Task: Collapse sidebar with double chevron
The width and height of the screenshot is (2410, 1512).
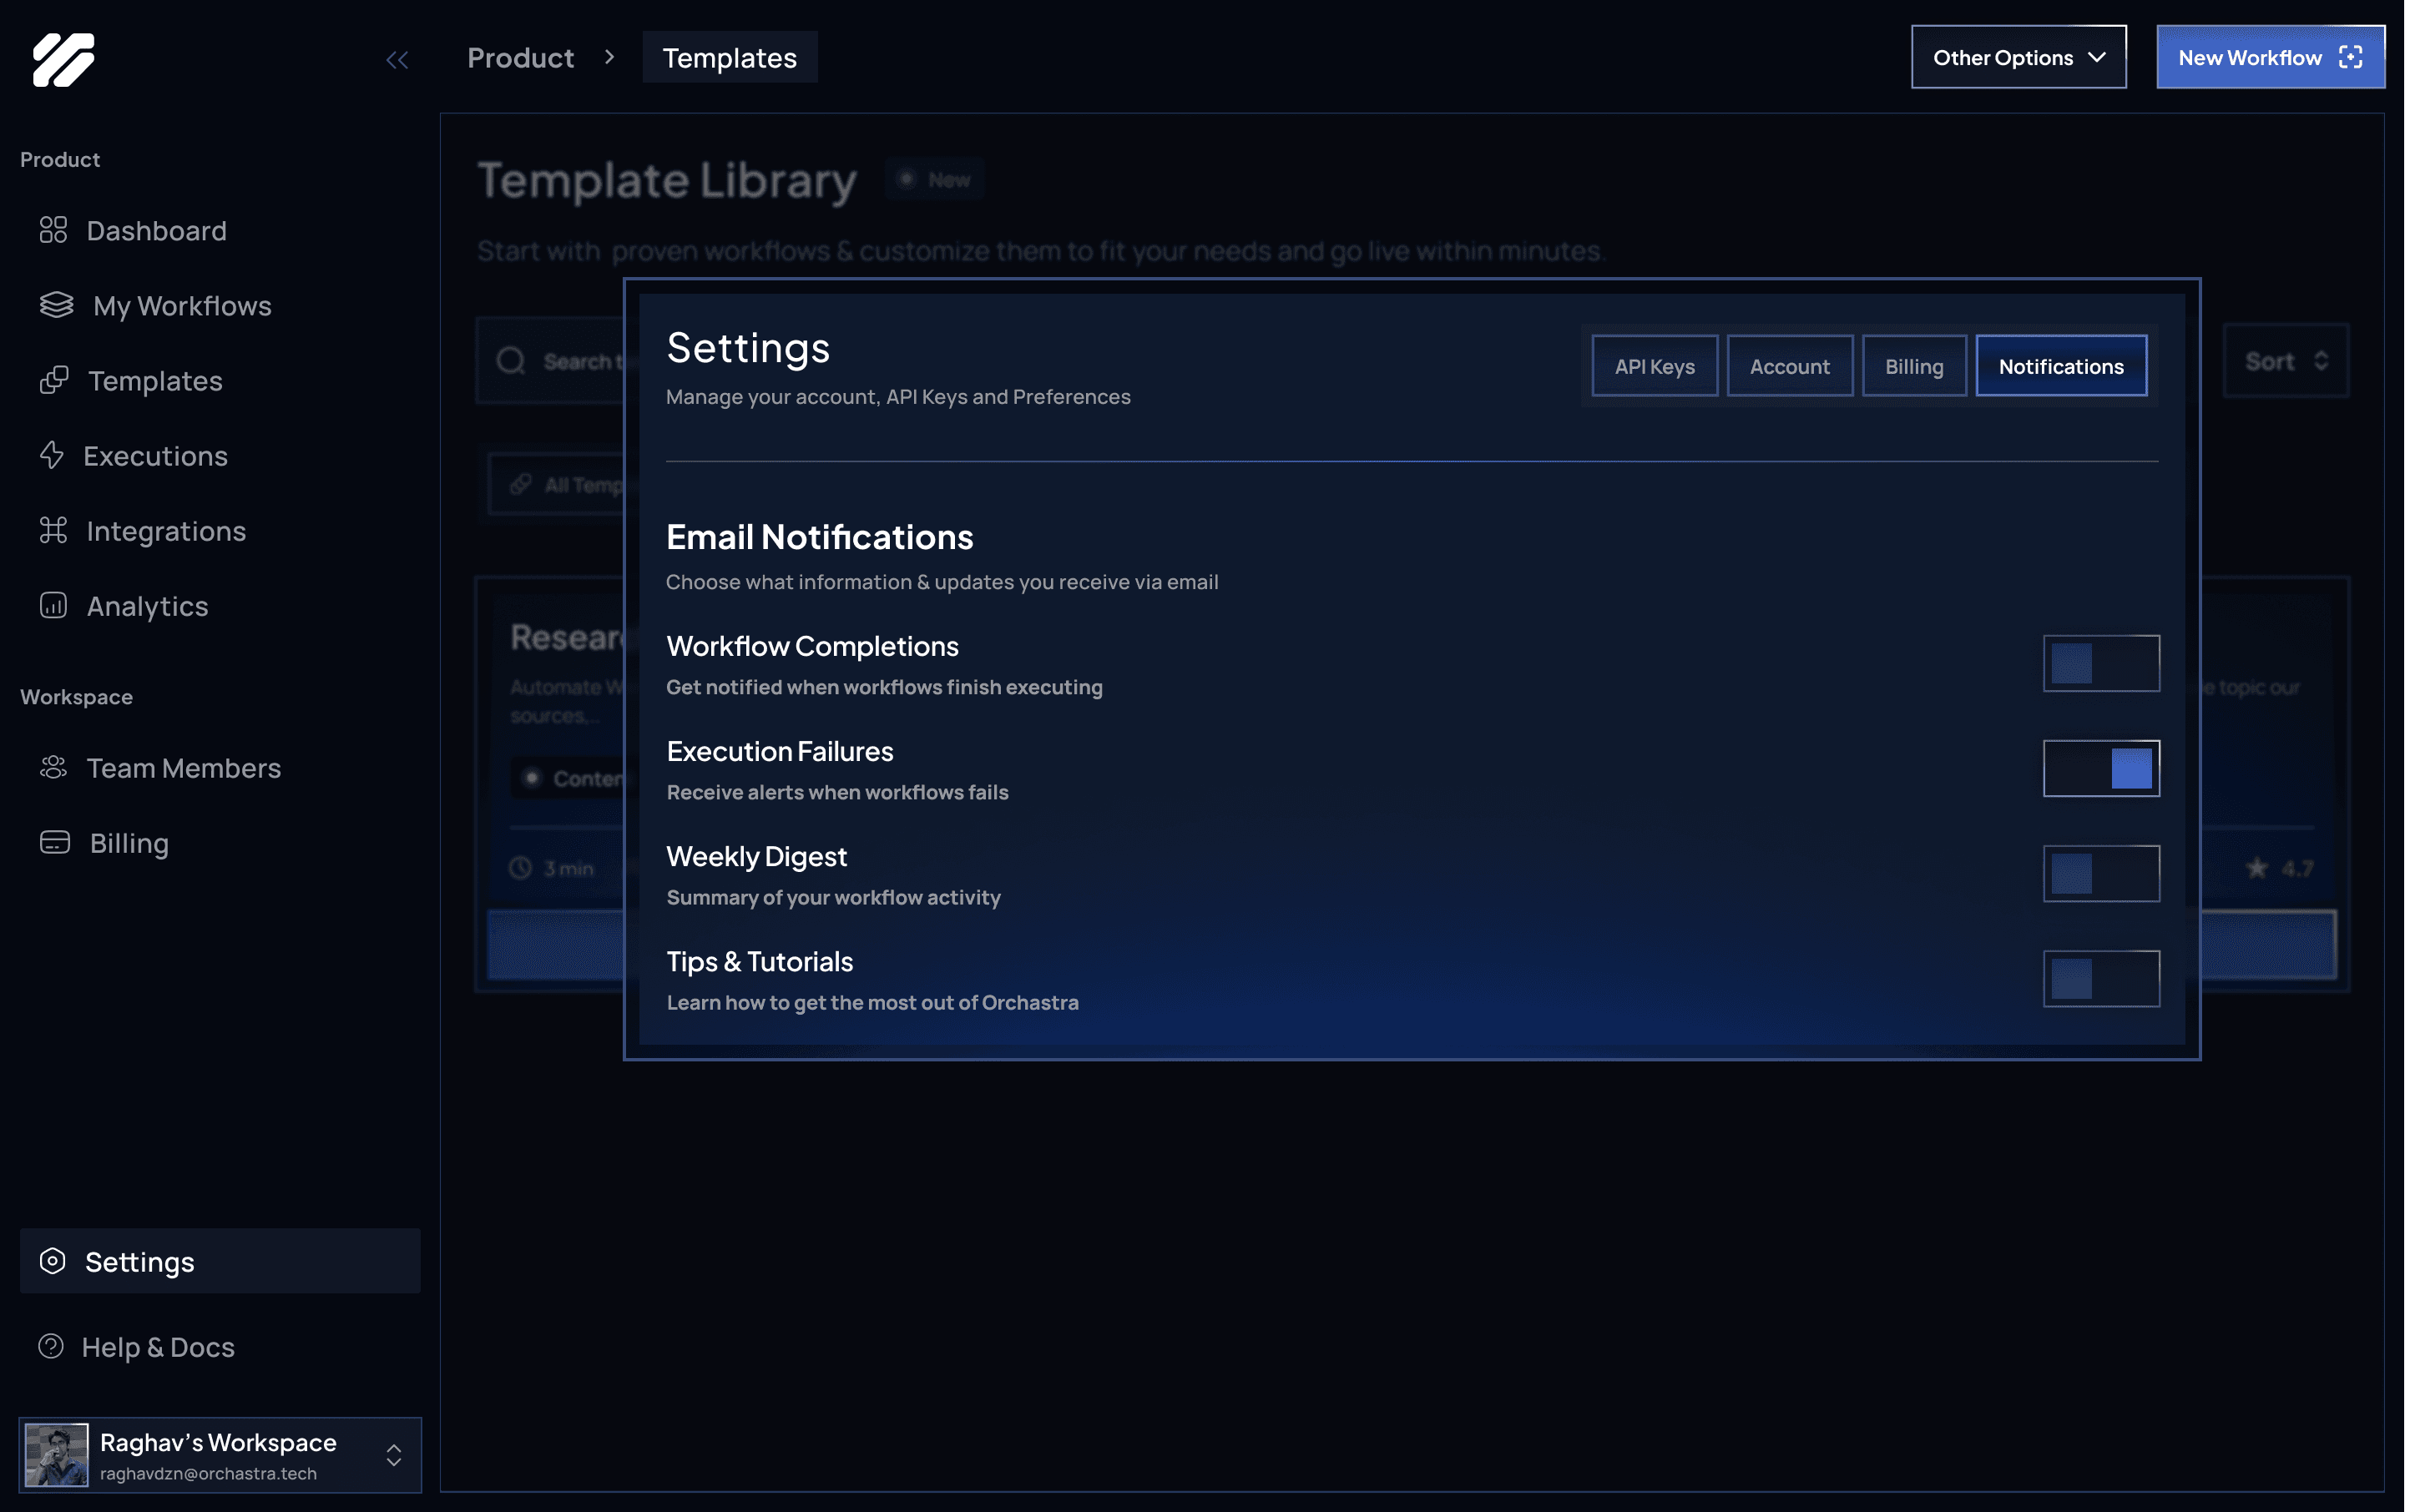Action: point(397,60)
